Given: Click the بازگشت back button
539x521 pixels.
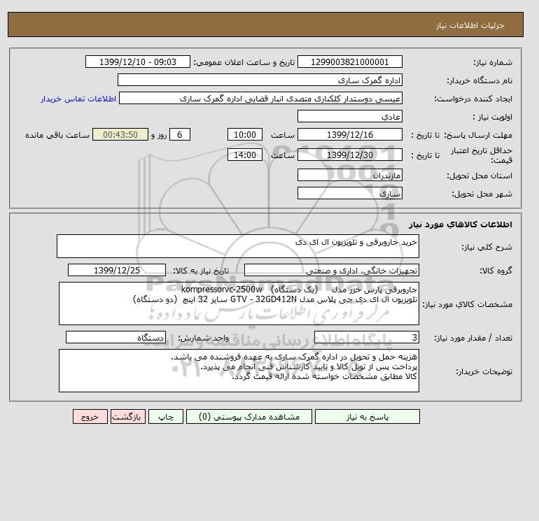Looking at the screenshot, I should (x=128, y=416).
